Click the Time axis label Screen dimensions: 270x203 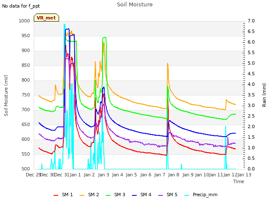(239, 181)
